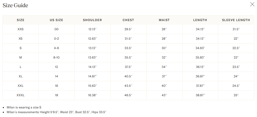Click the S size row label
The image size is (257, 117).
pyautogui.click(x=21, y=48)
